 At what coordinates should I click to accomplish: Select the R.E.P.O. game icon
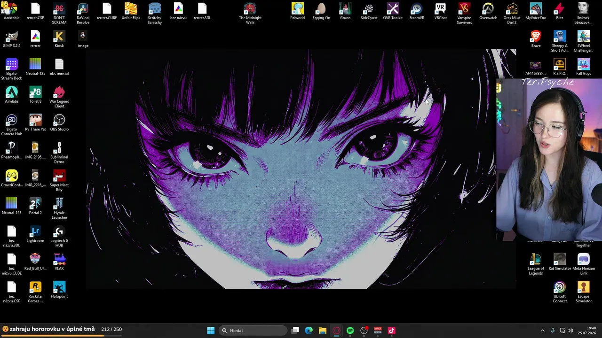click(560, 67)
